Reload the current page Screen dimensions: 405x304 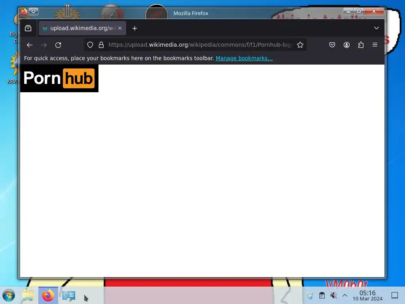[58, 45]
